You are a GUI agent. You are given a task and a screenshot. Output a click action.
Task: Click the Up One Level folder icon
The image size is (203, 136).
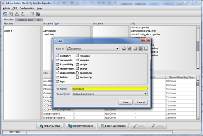[124, 49]
